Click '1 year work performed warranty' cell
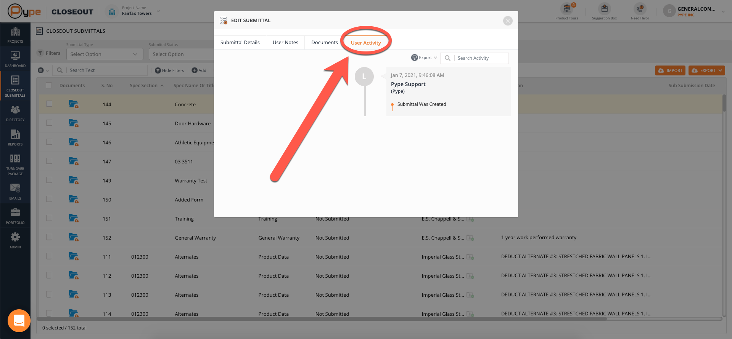The width and height of the screenshot is (732, 339). 539,237
